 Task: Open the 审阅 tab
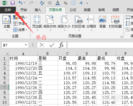pyautogui.click(x=101, y=10)
